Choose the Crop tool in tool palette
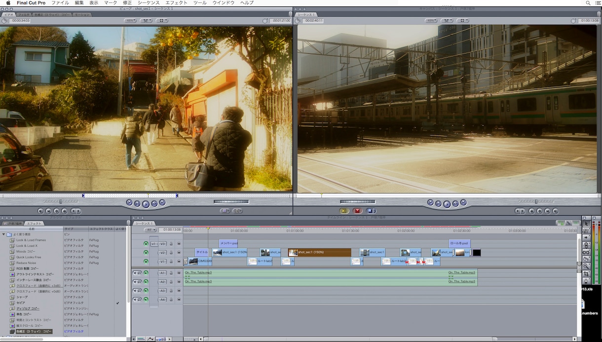Viewport: 602px width, 342px height. pyautogui.click(x=586, y=273)
